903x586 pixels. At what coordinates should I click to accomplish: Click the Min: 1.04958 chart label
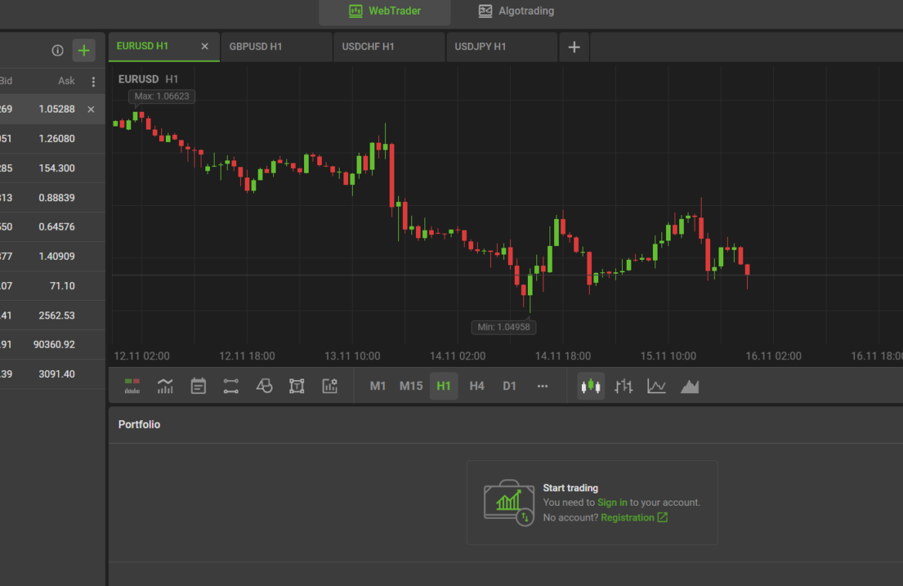coord(503,327)
